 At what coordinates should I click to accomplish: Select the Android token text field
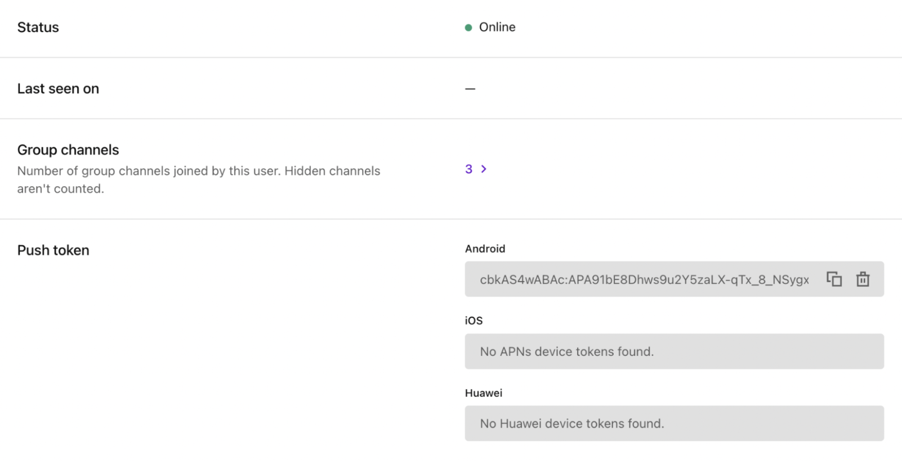coord(644,279)
